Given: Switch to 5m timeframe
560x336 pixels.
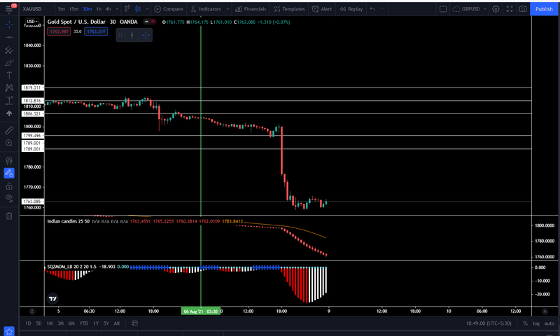Looking at the screenshot, I should pos(62,9).
